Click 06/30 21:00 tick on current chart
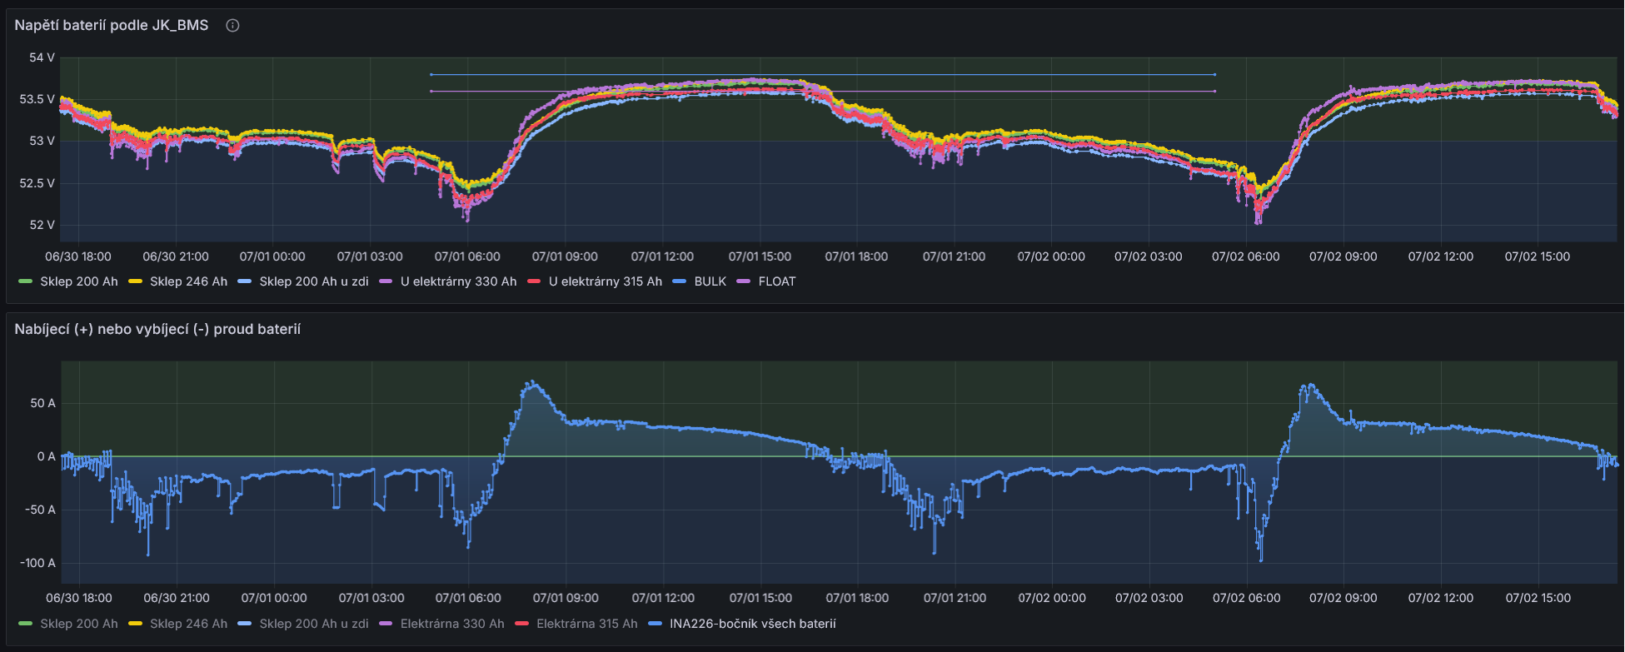The image size is (1625, 652). [x=177, y=598]
